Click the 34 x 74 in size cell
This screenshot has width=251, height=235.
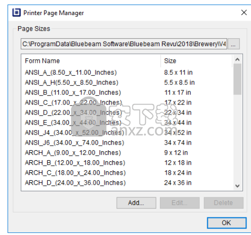178,143
